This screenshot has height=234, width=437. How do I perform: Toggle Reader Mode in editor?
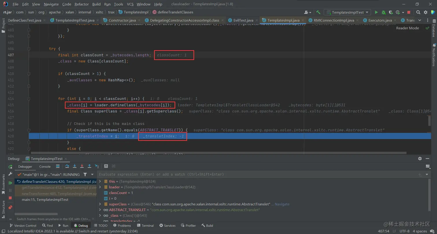(408, 28)
